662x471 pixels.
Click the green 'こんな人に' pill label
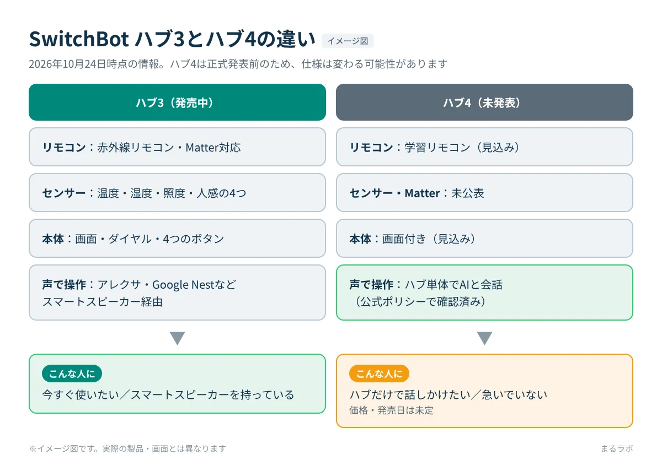(x=72, y=374)
